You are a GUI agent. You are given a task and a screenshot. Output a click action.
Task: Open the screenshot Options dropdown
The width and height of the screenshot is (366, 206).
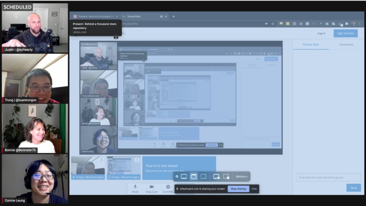tap(242, 176)
